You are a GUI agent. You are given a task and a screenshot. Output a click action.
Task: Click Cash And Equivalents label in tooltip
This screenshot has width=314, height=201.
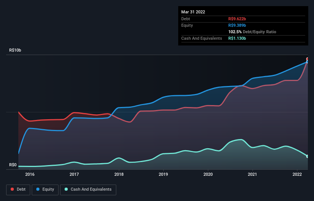click(x=202, y=38)
